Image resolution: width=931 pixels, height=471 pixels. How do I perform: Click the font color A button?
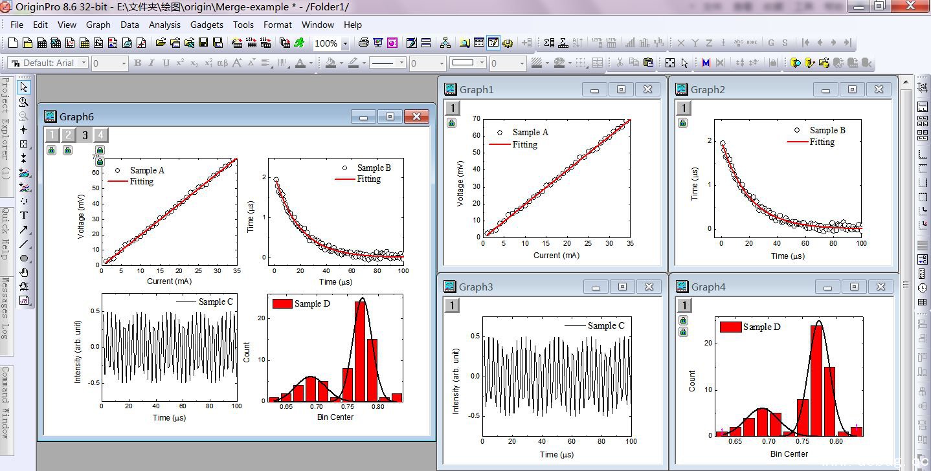[300, 63]
